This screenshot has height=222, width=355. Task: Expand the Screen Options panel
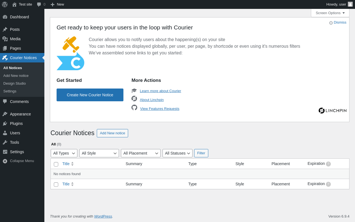pos(330,13)
